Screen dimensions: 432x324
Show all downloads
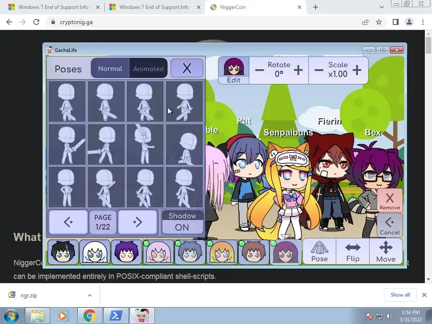pos(400,295)
